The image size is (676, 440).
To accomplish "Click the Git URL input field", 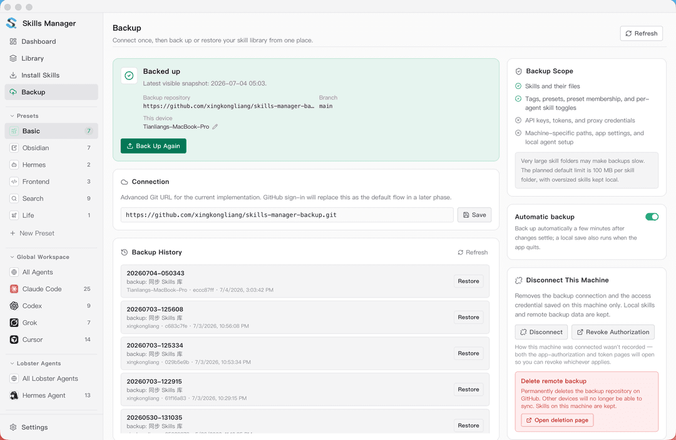I will click(287, 215).
